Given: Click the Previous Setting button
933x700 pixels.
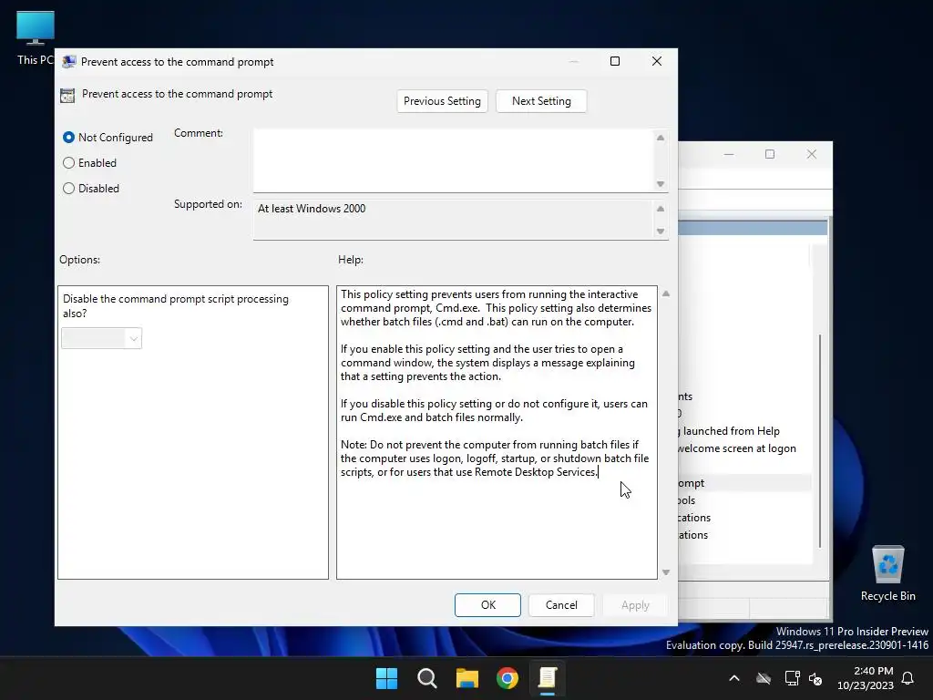Looking at the screenshot, I should [x=442, y=101].
